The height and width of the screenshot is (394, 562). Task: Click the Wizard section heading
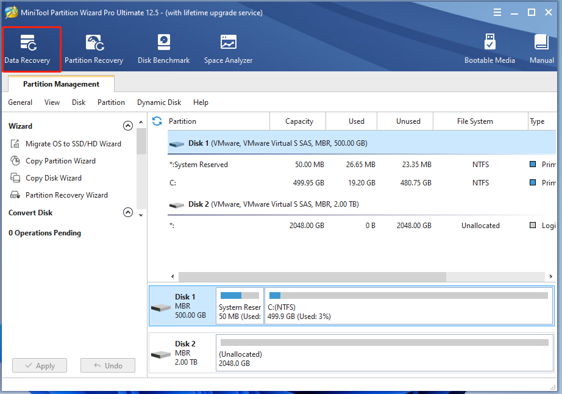pos(21,126)
